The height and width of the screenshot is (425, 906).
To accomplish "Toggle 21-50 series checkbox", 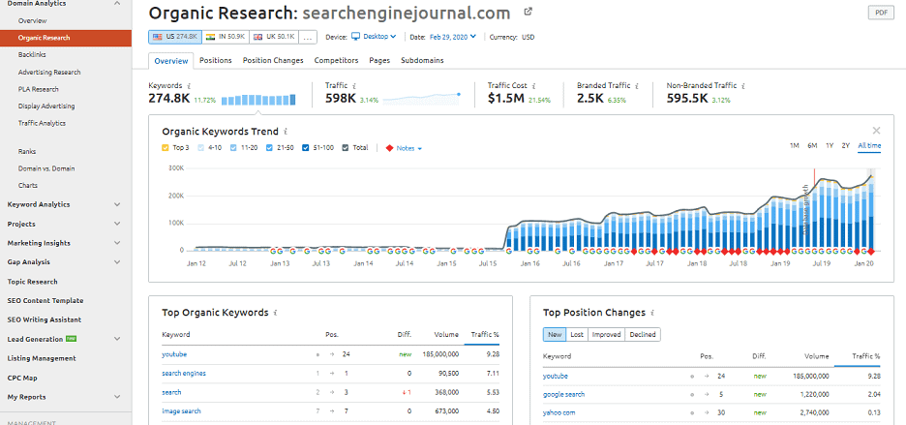I will 269,148.
